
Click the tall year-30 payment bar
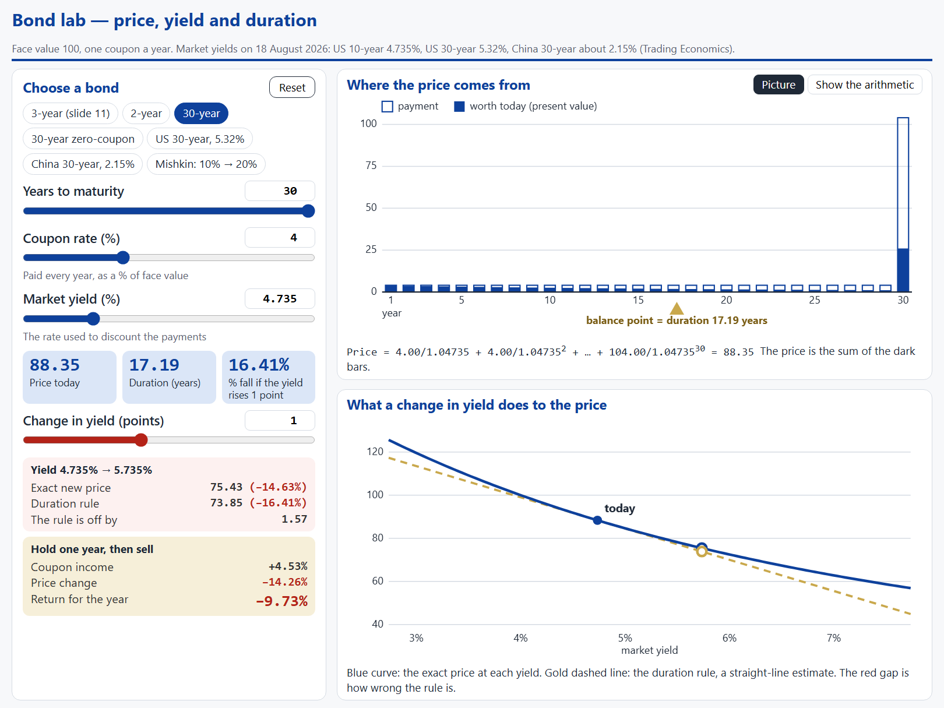pos(903,205)
